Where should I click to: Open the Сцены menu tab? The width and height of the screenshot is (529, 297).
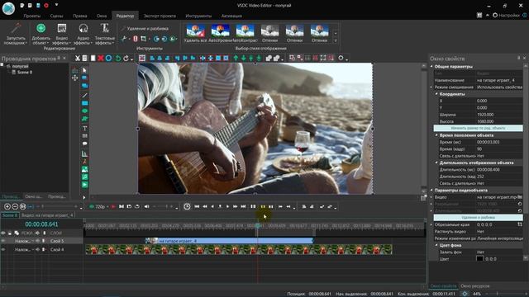(56, 16)
